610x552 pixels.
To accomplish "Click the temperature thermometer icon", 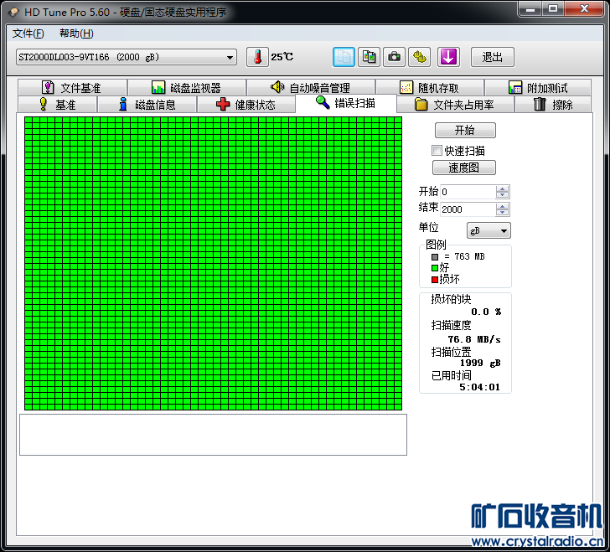I will 257,57.
